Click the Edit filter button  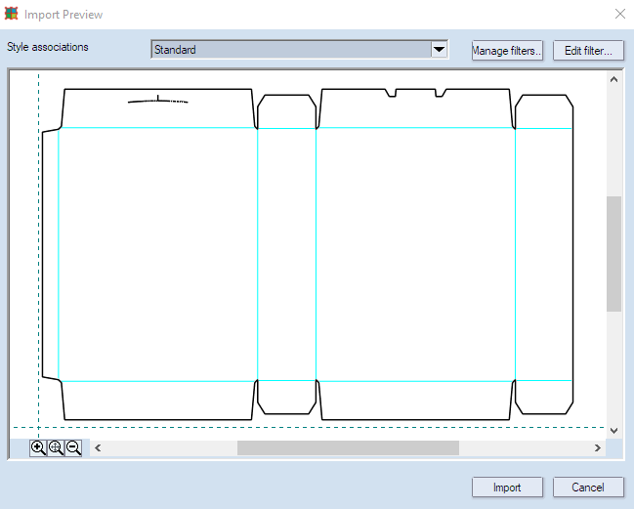(588, 51)
